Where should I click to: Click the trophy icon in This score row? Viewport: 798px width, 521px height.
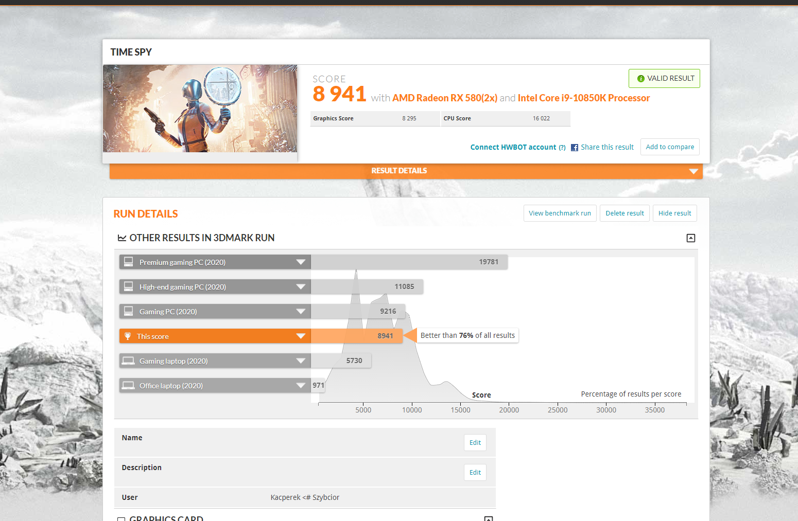tap(128, 336)
